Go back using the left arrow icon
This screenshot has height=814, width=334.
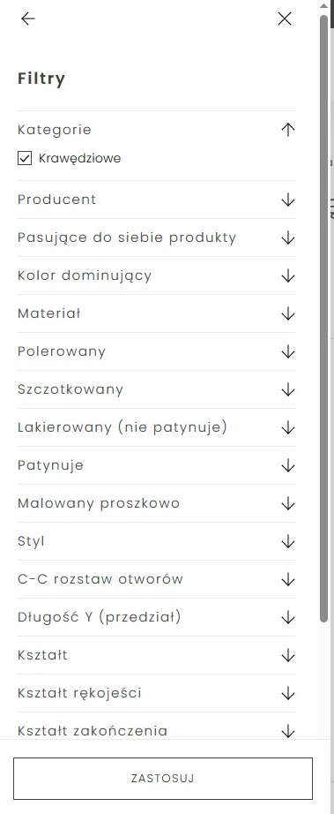point(28,19)
